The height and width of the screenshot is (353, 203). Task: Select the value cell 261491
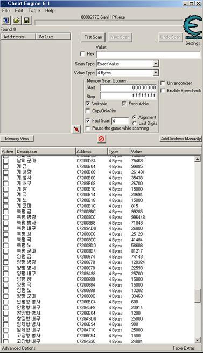pos(138,172)
